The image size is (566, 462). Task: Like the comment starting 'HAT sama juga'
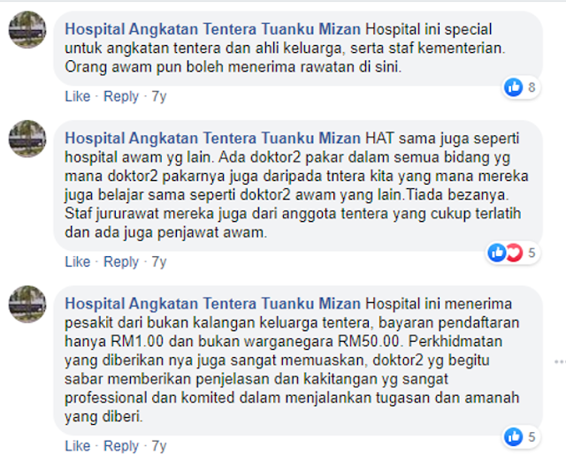78,261
